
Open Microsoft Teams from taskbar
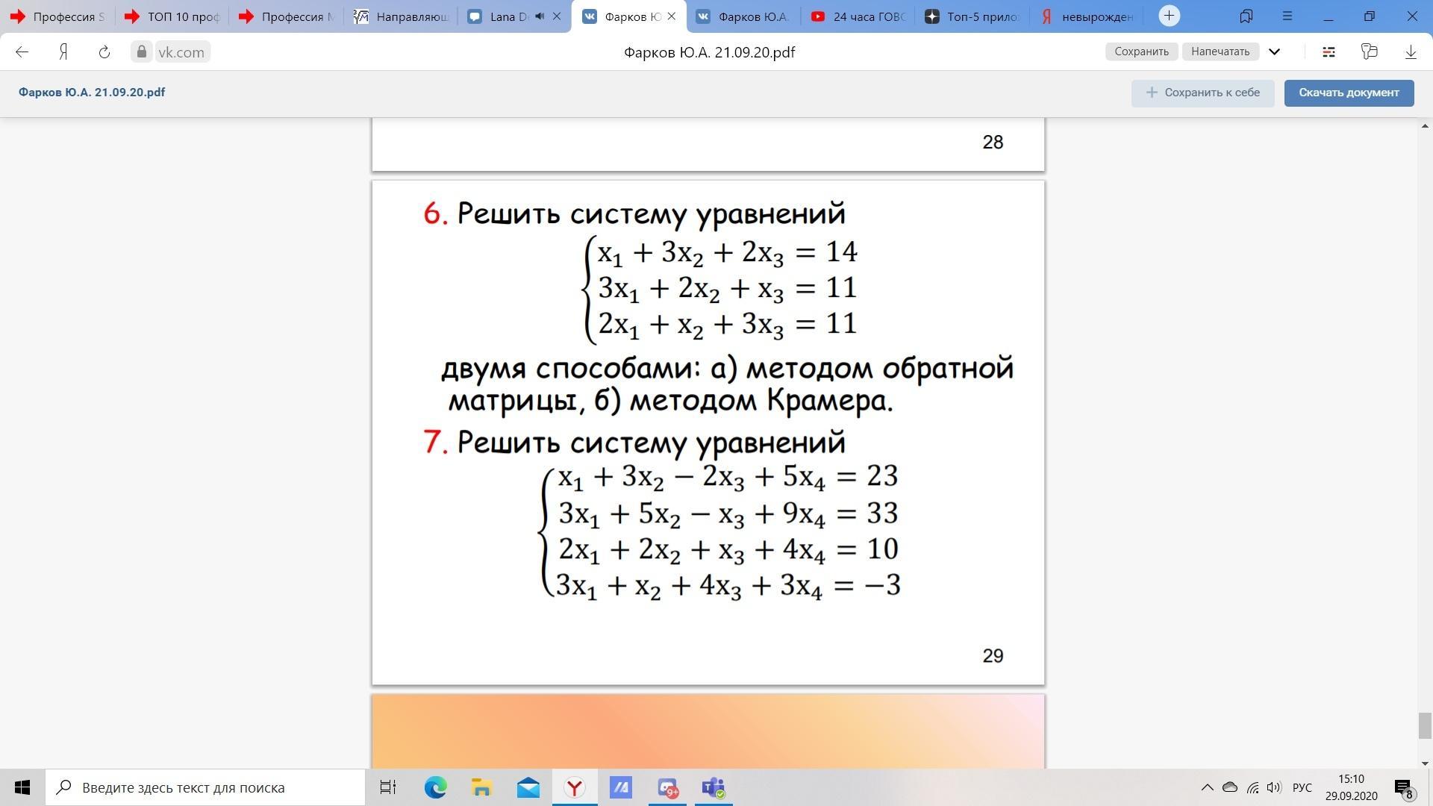click(713, 787)
